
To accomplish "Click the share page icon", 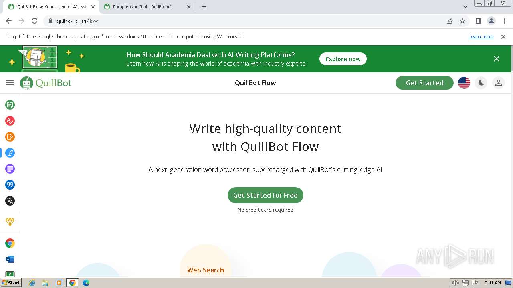I will point(450,21).
